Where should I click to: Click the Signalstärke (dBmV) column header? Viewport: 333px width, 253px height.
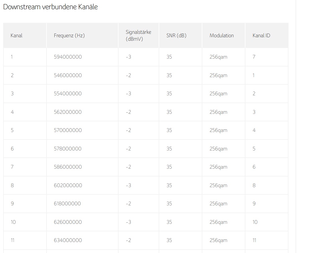click(138, 36)
